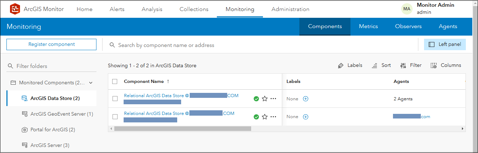Click the Register component button
The height and width of the screenshot is (153, 478).
(51, 44)
